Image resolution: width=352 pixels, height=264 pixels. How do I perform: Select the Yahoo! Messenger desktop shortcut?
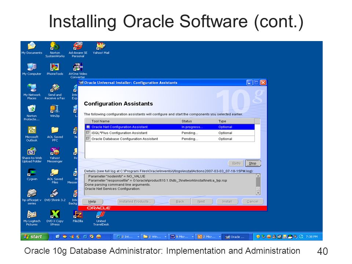55,155
